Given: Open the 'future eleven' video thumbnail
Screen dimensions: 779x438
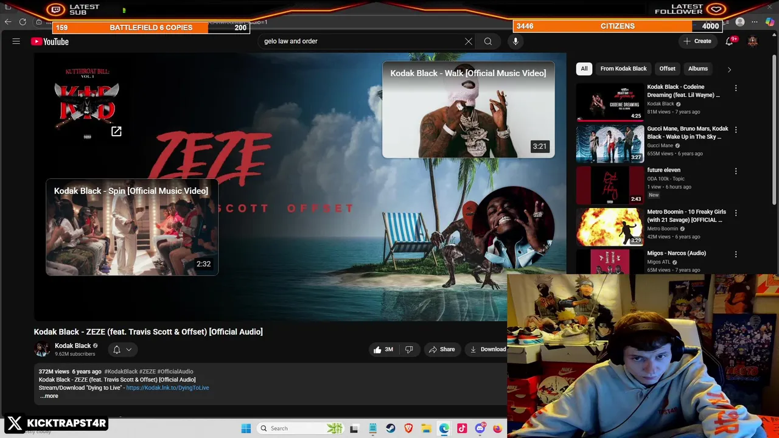Looking at the screenshot, I should click(610, 184).
